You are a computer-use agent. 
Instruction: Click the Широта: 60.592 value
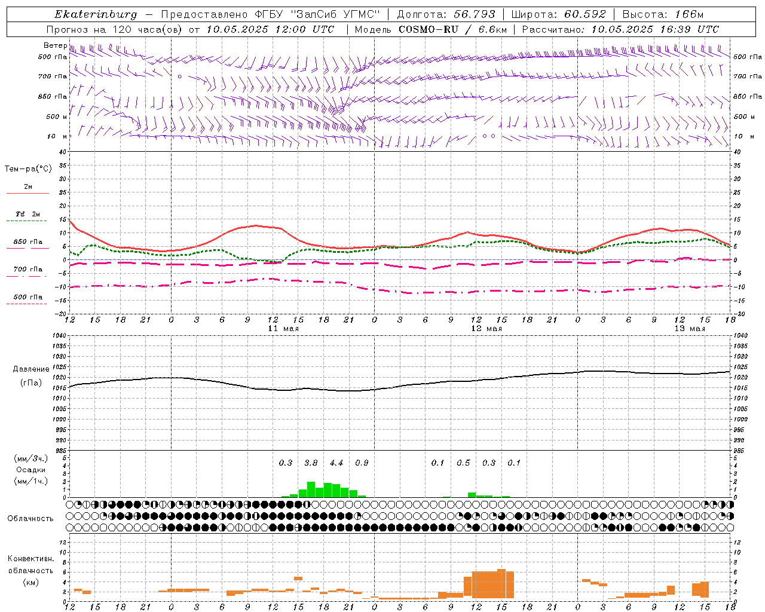(x=558, y=14)
